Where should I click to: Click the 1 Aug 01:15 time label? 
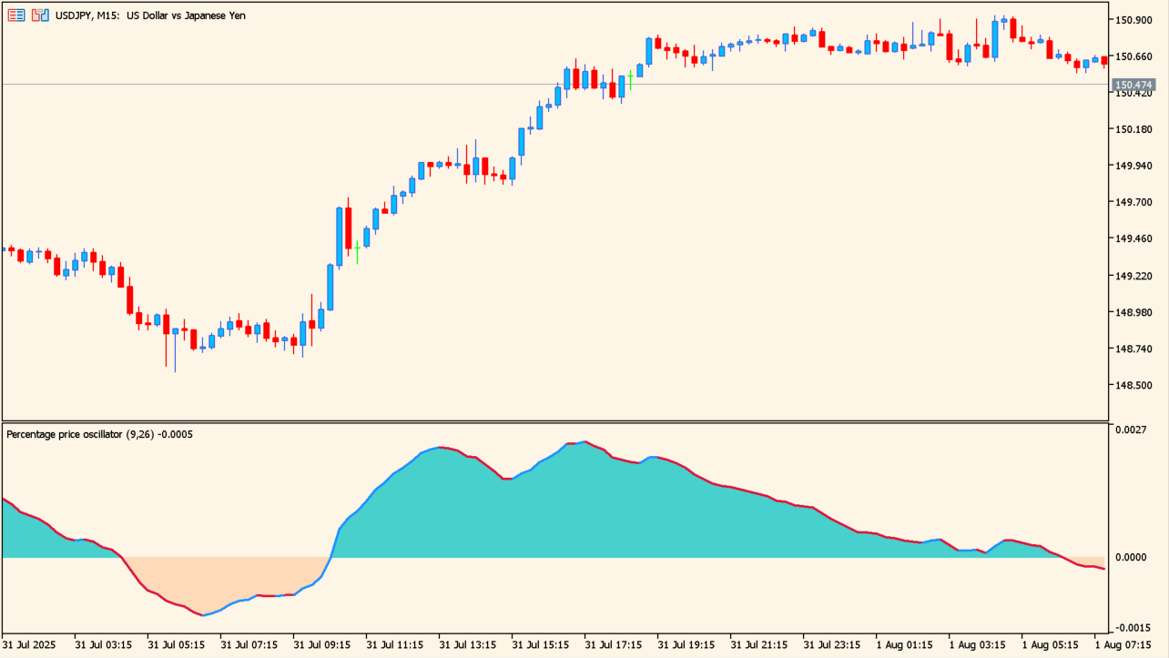tap(905, 645)
